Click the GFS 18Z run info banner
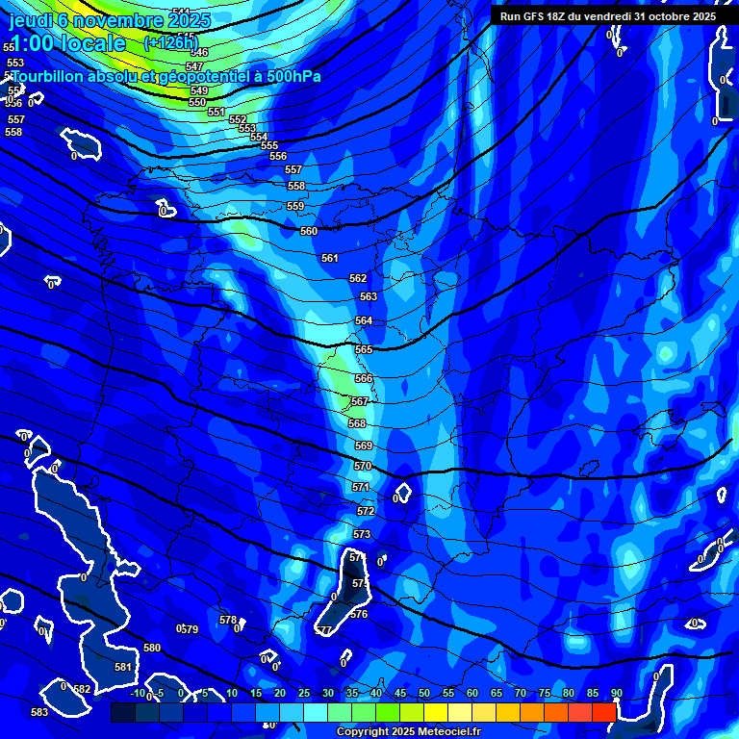The image size is (739, 739). tap(607, 16)
